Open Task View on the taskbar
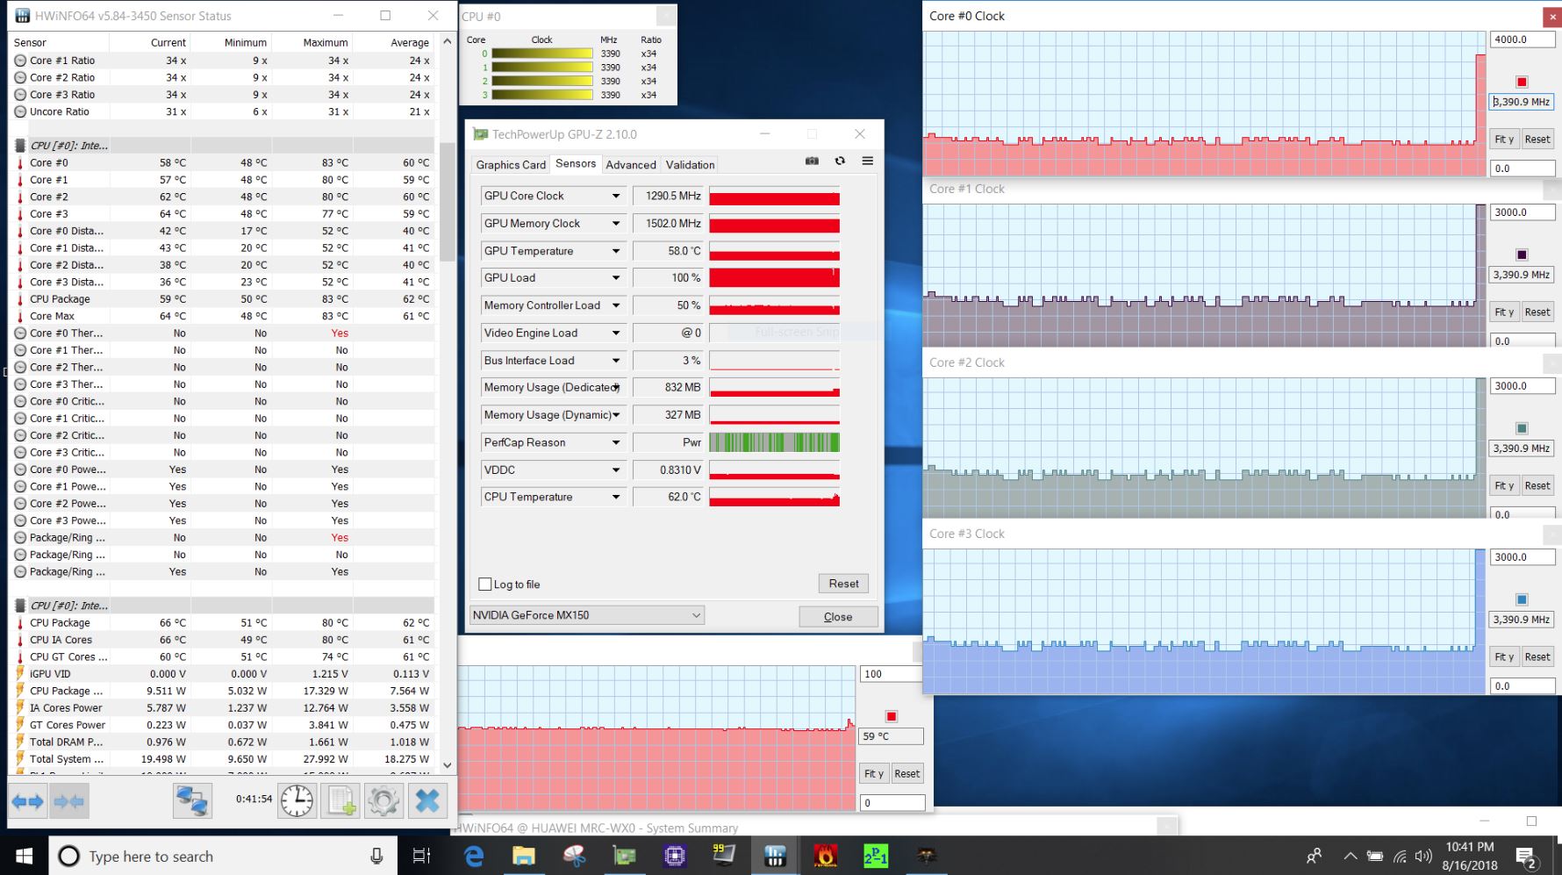The image size is (1562, 875). point(421,856)
